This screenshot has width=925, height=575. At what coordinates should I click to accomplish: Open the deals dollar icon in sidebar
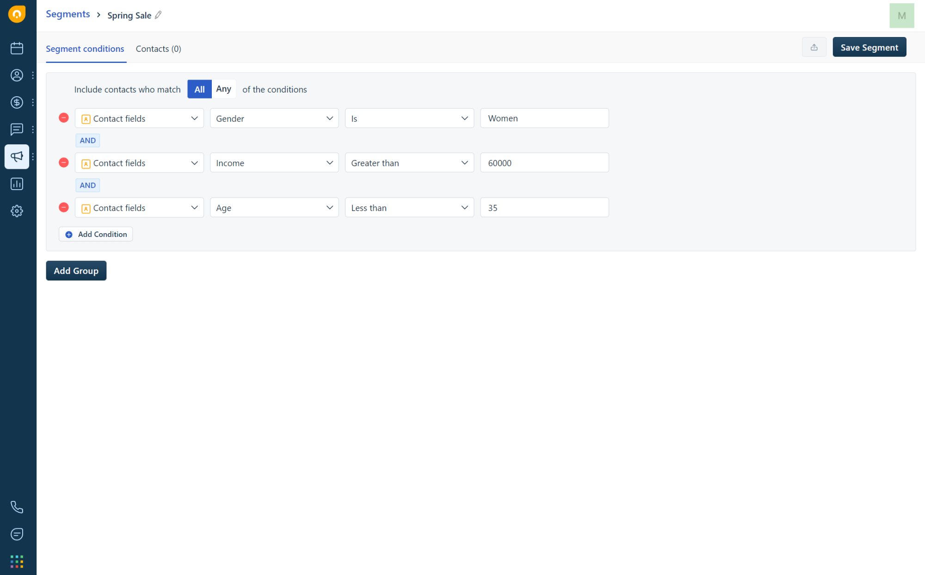[17, 102]
